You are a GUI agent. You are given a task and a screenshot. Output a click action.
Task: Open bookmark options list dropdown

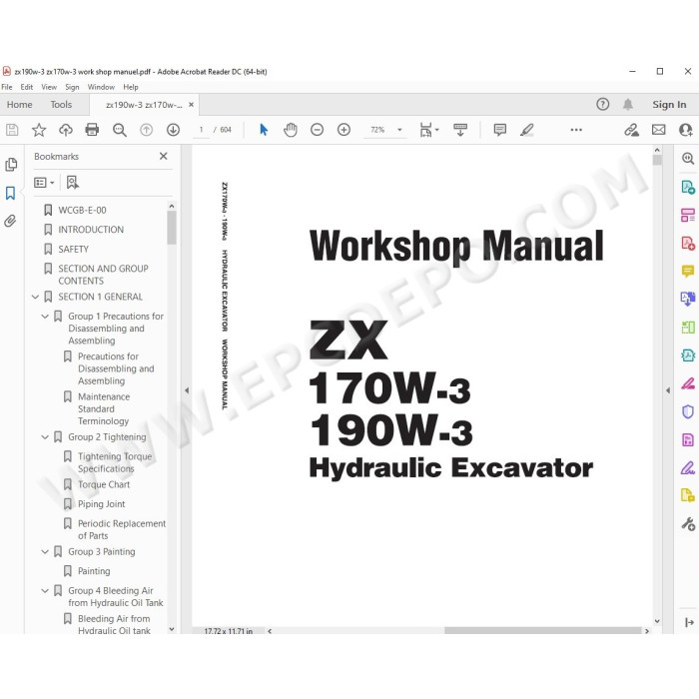[x=44, y=183]
